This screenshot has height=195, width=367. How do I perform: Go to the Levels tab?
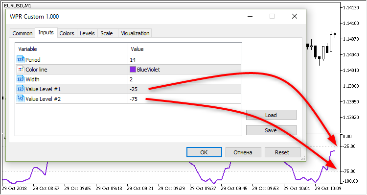(x=87, y=33)
